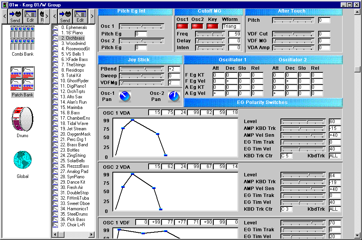Open OSC 2 VDA KBD Trk Ctr C 3 field
The image size is (362, 240).
tap(287, 209)
